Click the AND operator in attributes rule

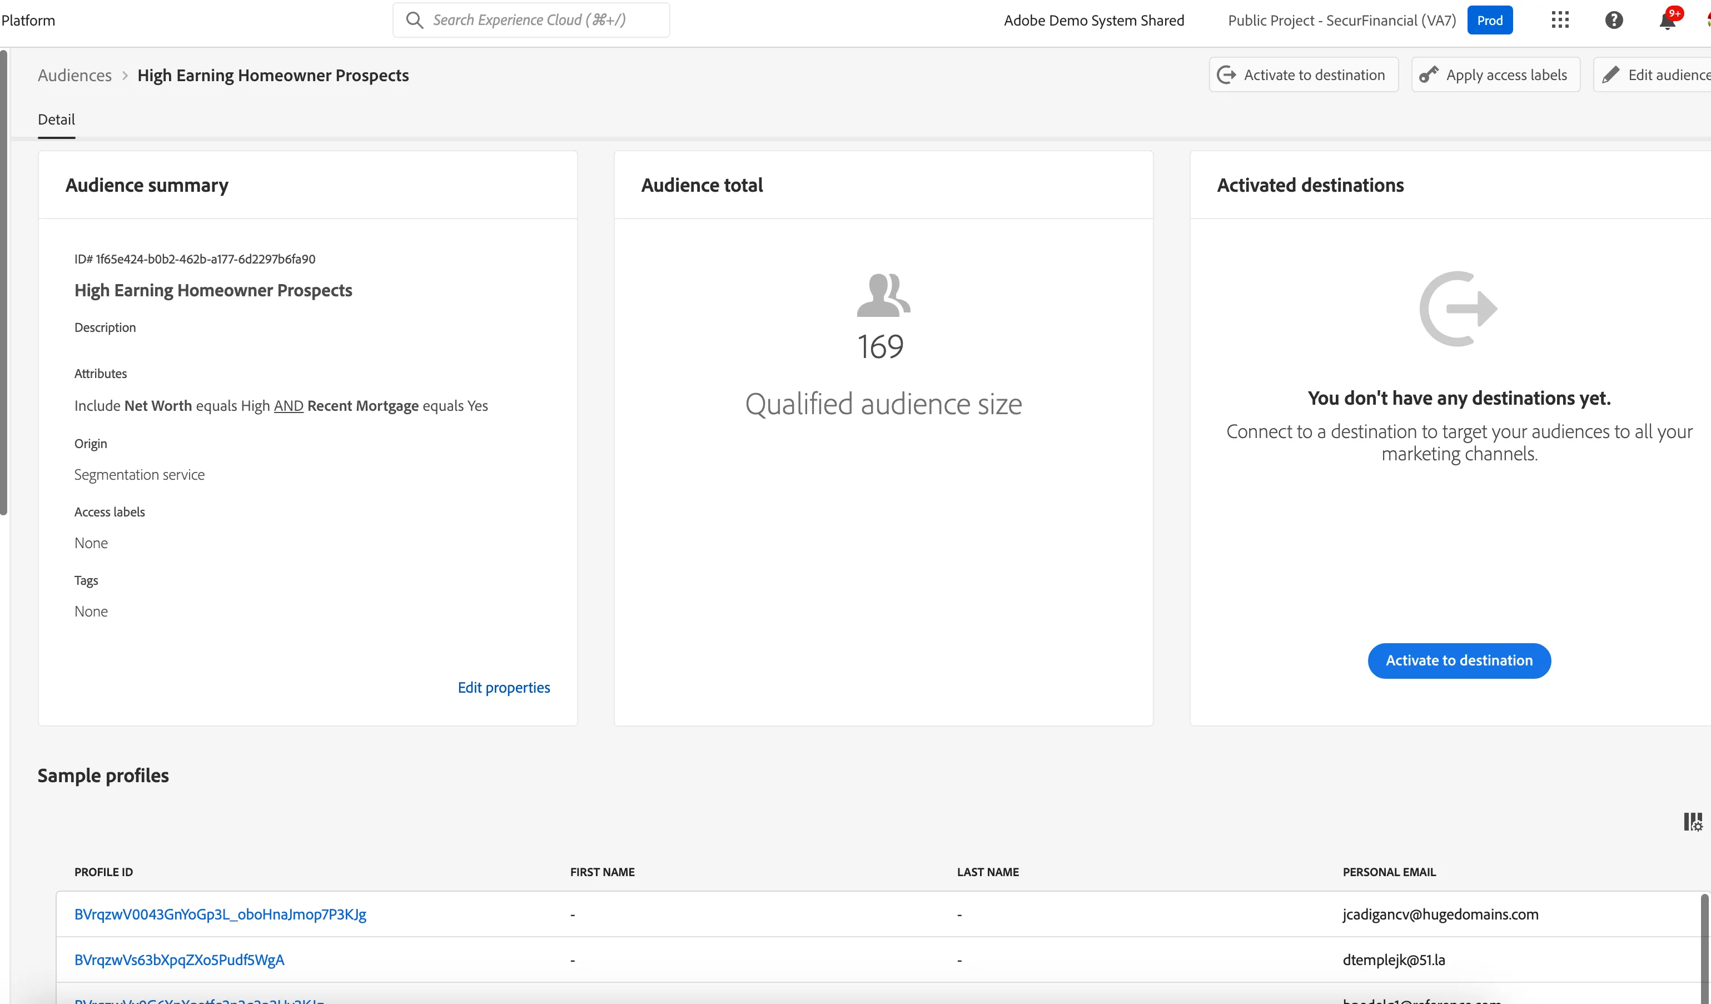289,406
